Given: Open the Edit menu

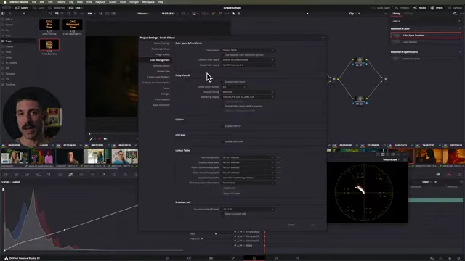Looking at the screenshot, I should click(x=42, y=1).
